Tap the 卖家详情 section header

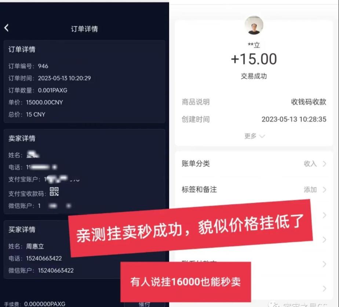tap(22, 138)
